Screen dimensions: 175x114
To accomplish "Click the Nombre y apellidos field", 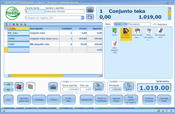I will click(65, 11).
